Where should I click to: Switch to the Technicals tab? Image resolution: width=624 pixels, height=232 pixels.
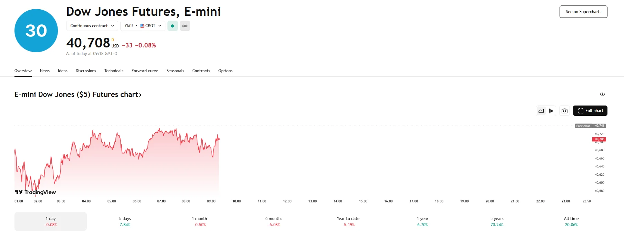[x=114, y=71]
